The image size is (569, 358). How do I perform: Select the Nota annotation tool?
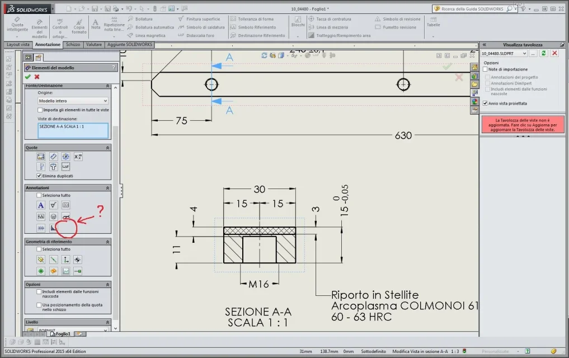point(96,24)
